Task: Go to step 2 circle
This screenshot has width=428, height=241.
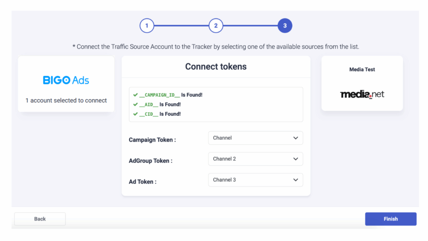Action: click(x=216, y=26)
